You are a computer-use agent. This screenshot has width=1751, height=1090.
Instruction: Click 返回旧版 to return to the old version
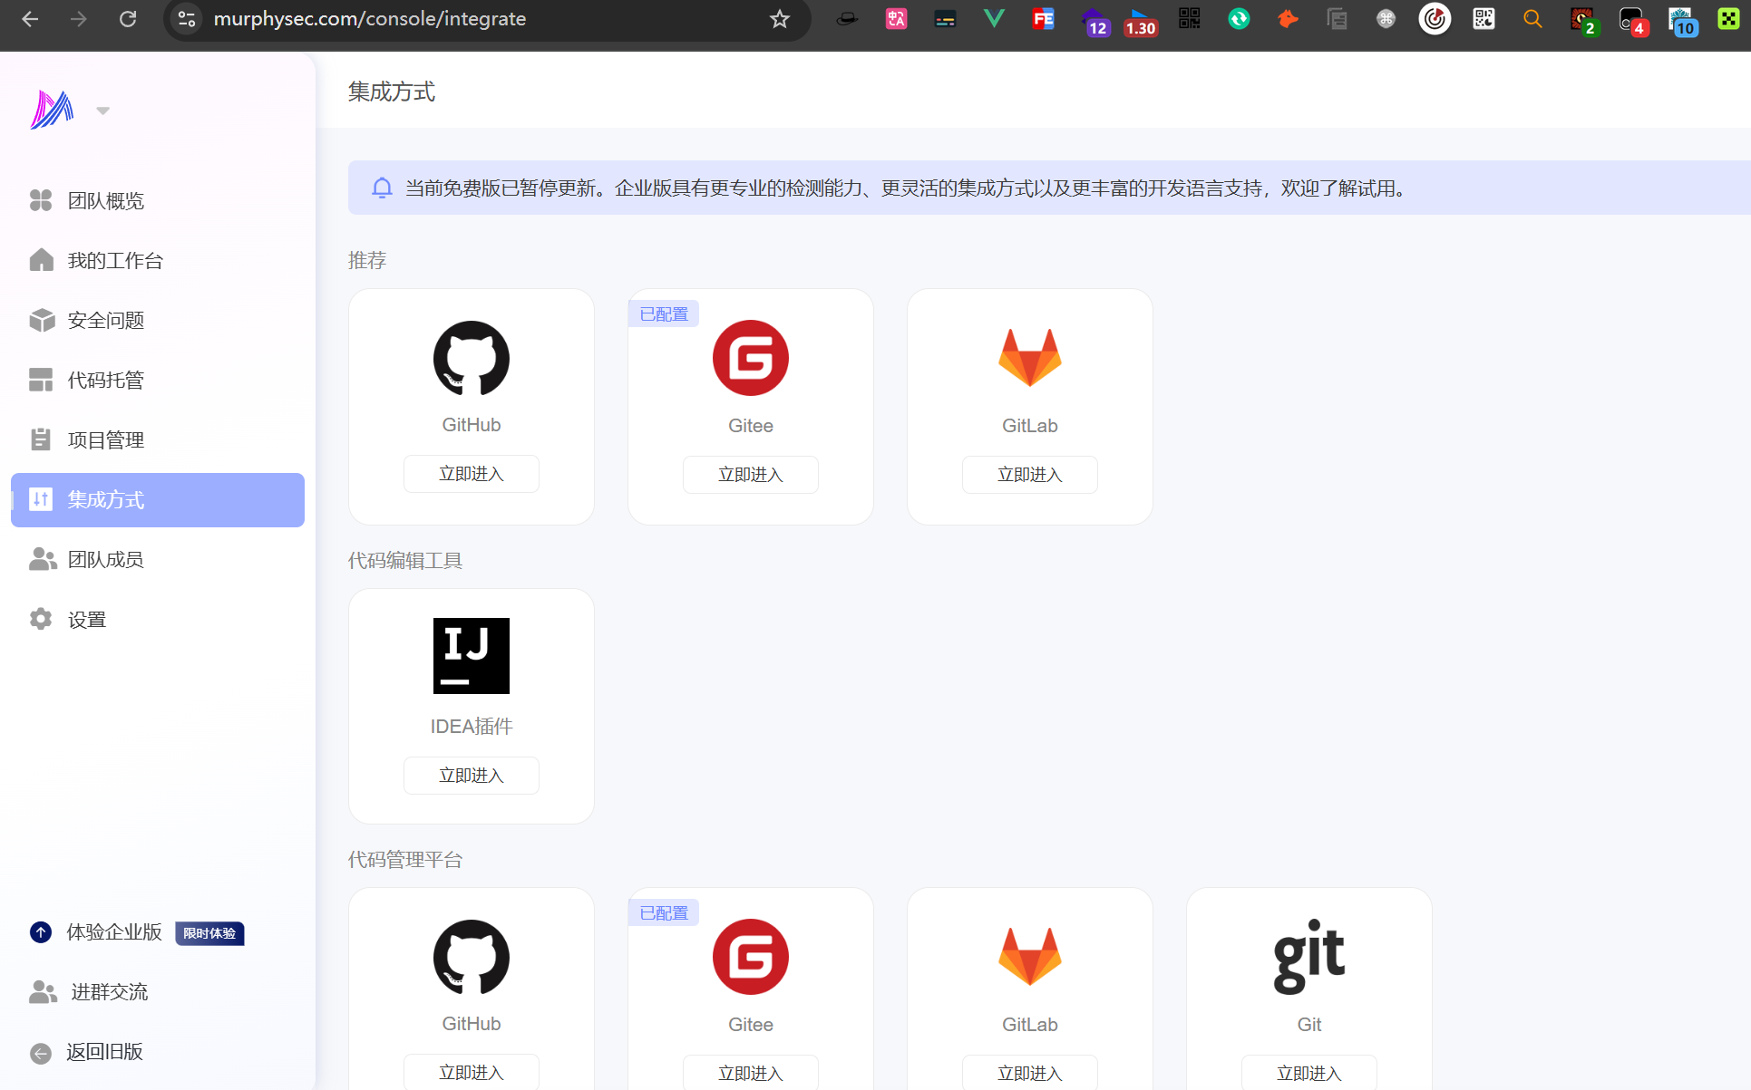tap(104, 1052)
